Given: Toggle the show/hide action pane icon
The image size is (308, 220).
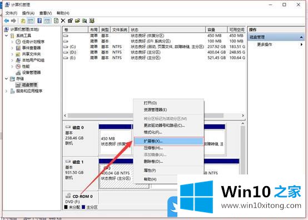Looking at the screenshot, I should tap(47, 21).
